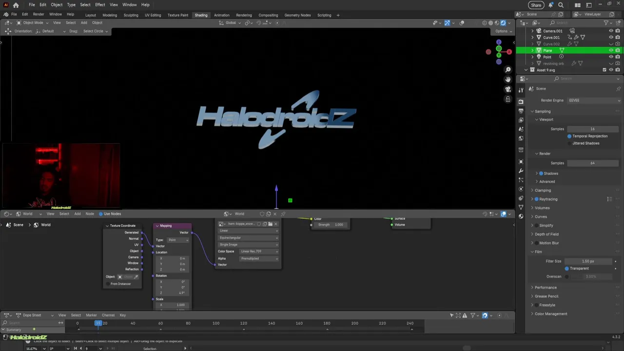Enable From Instancer checkbox
Image resolution: width=624 pixels, height=351 pixels.
click(x=107, y=284)
